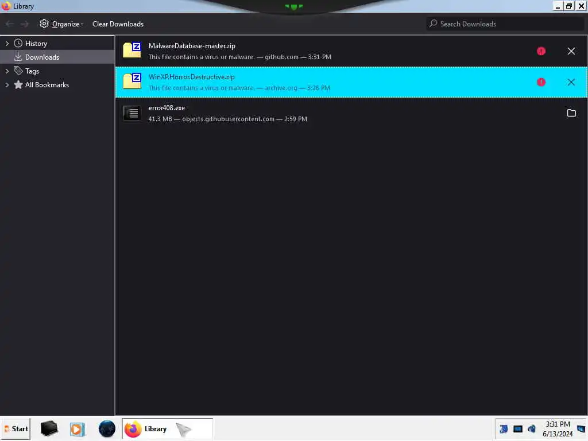Click the Organize gear icon
Screen dimensions: 588x441
44,24
